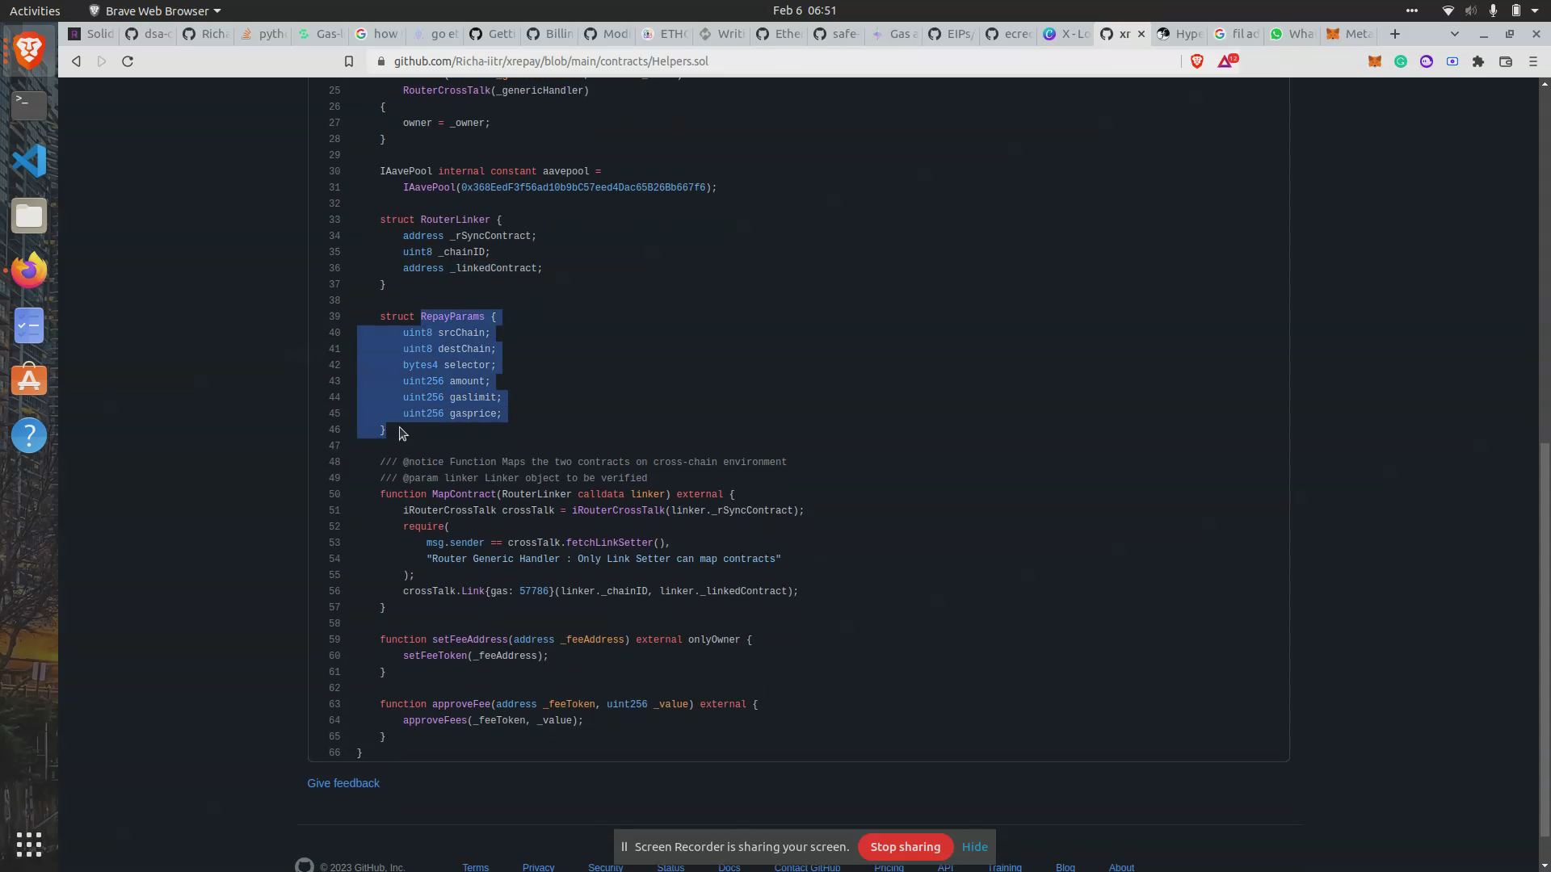Image resolution: width=1551 pixels, height=872 pixels.
Task: Click line number 39 in code
Action: pyautogui.click(x=334, y=317)
